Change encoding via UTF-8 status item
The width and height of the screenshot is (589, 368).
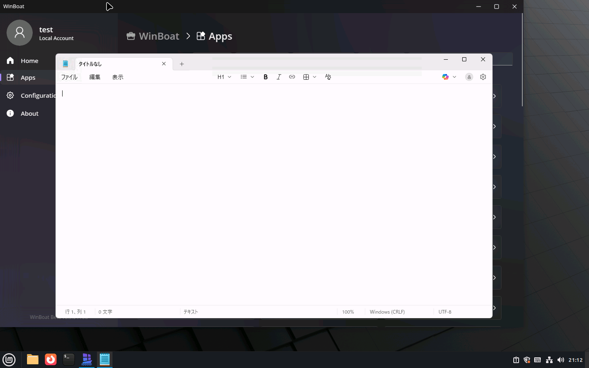[445, 312]
